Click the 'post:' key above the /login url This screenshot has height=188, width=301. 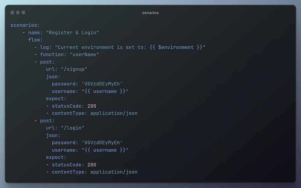coord(47,121)
